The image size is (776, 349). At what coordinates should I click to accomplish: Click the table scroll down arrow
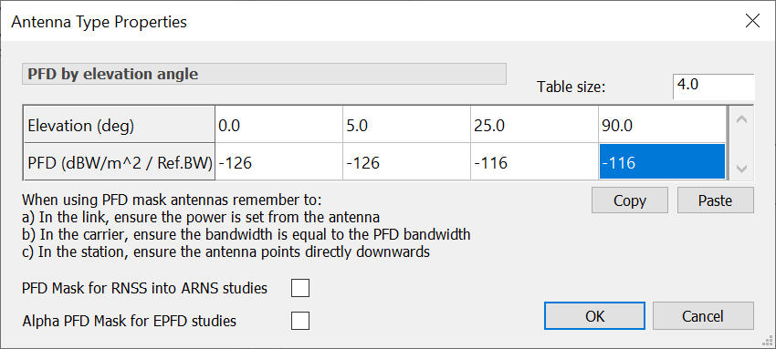741,168
